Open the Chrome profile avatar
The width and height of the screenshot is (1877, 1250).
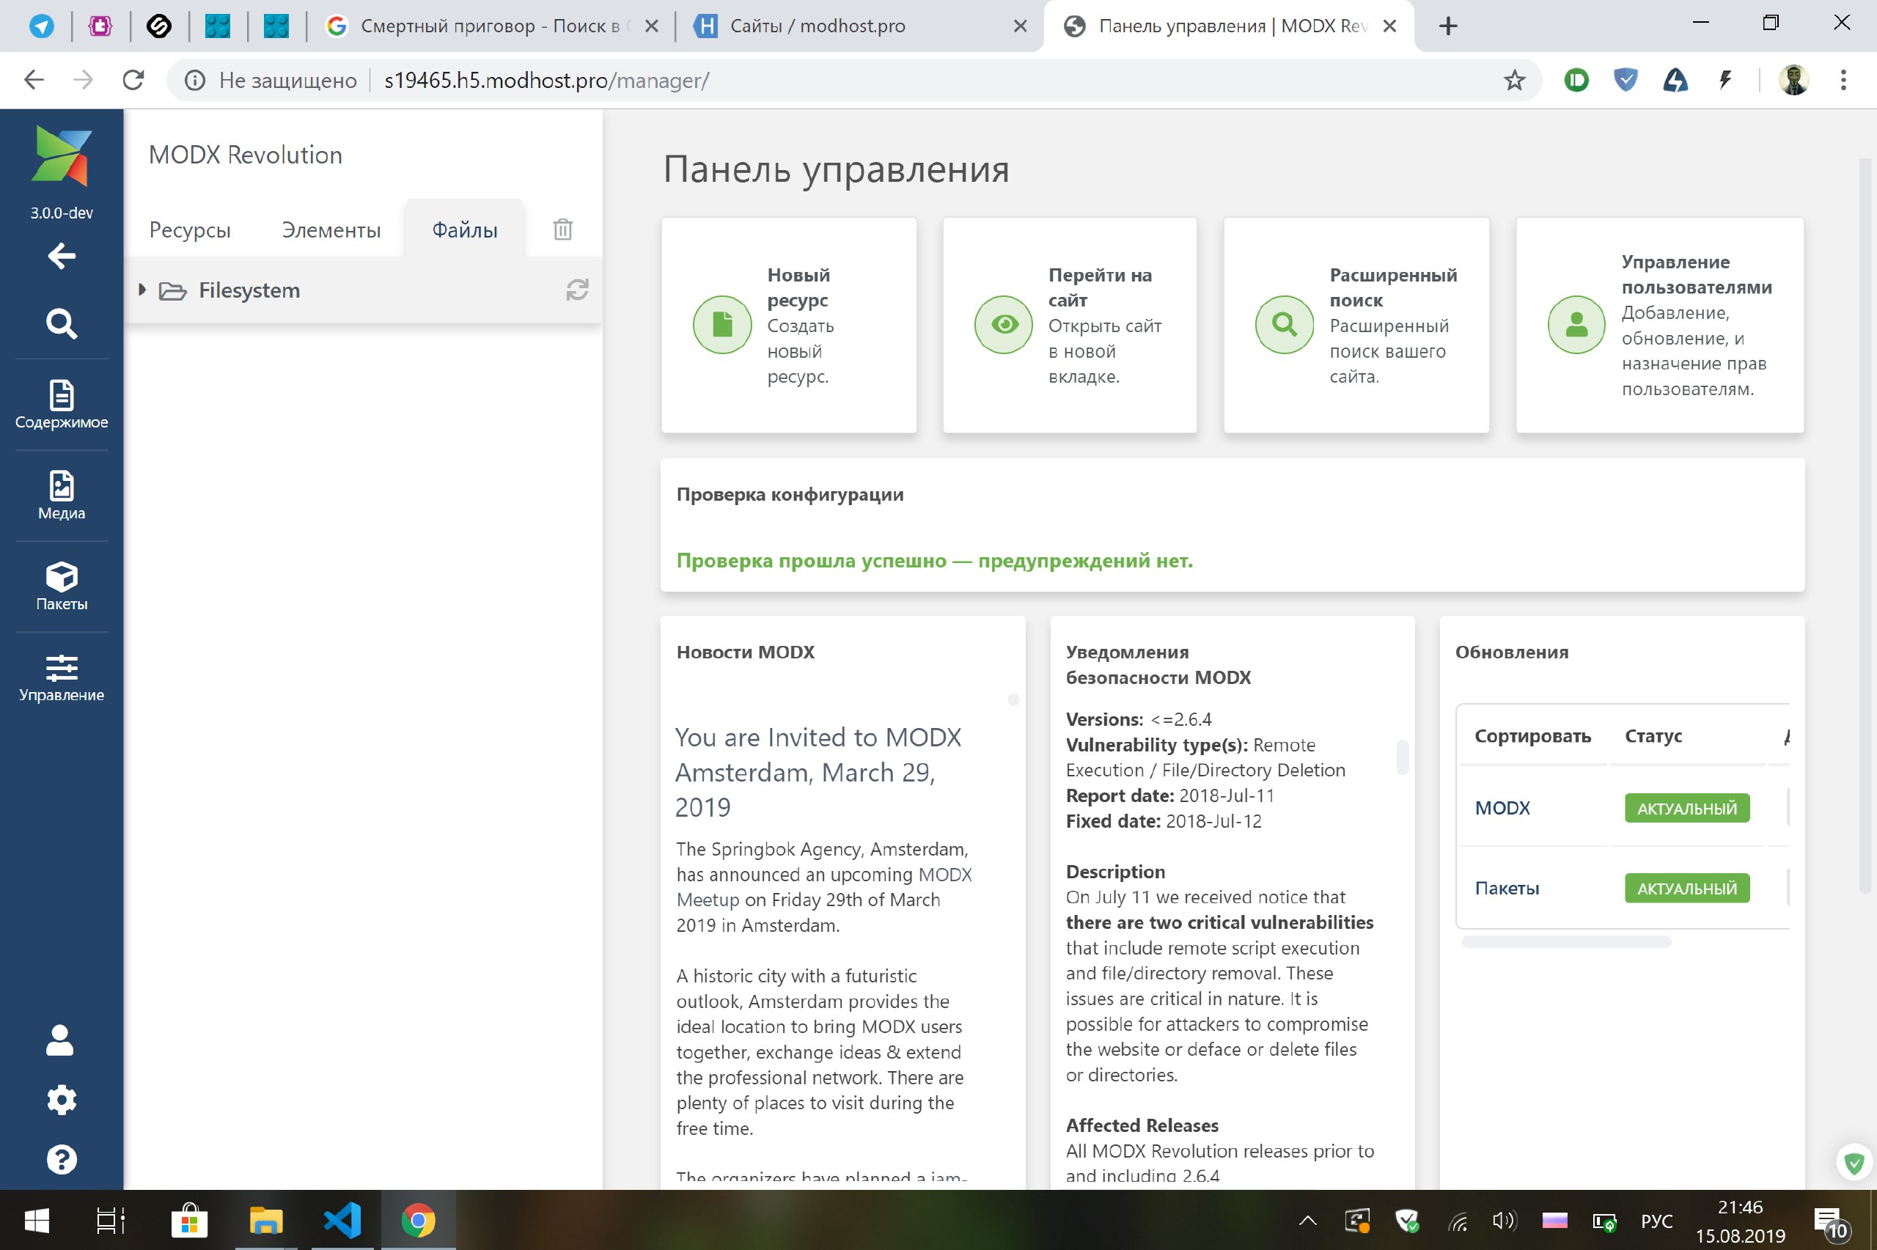coord(1793,80)
